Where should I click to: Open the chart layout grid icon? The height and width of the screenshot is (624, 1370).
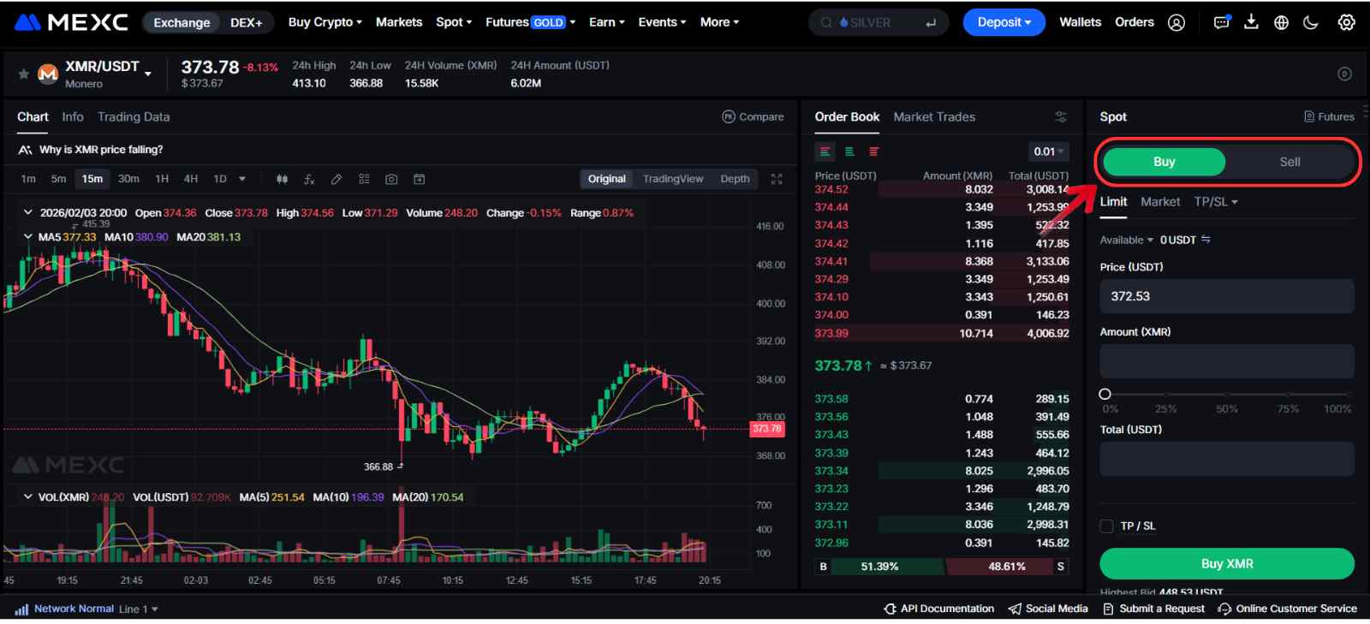tap(364, 179)
